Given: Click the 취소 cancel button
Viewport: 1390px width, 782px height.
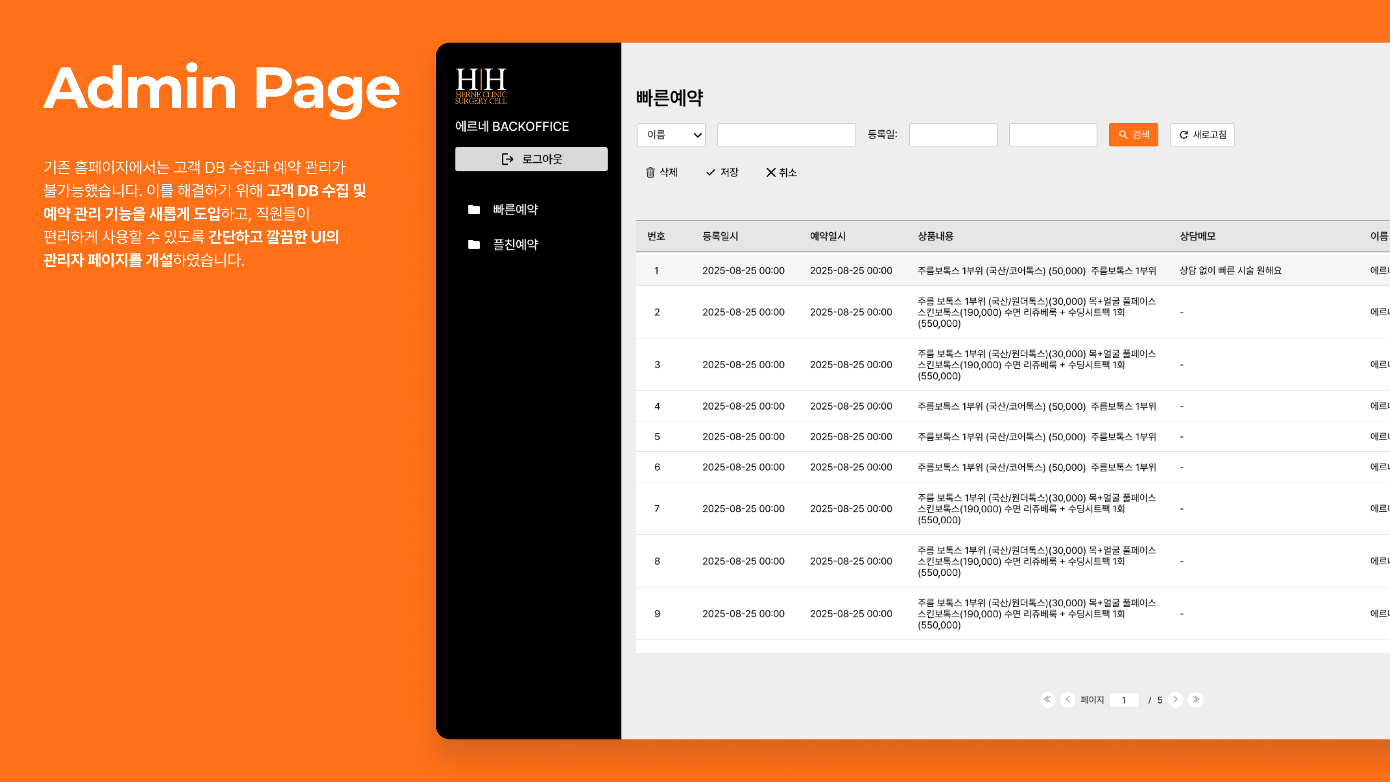Looking at the screenshot, I should (x=781, y=172).
